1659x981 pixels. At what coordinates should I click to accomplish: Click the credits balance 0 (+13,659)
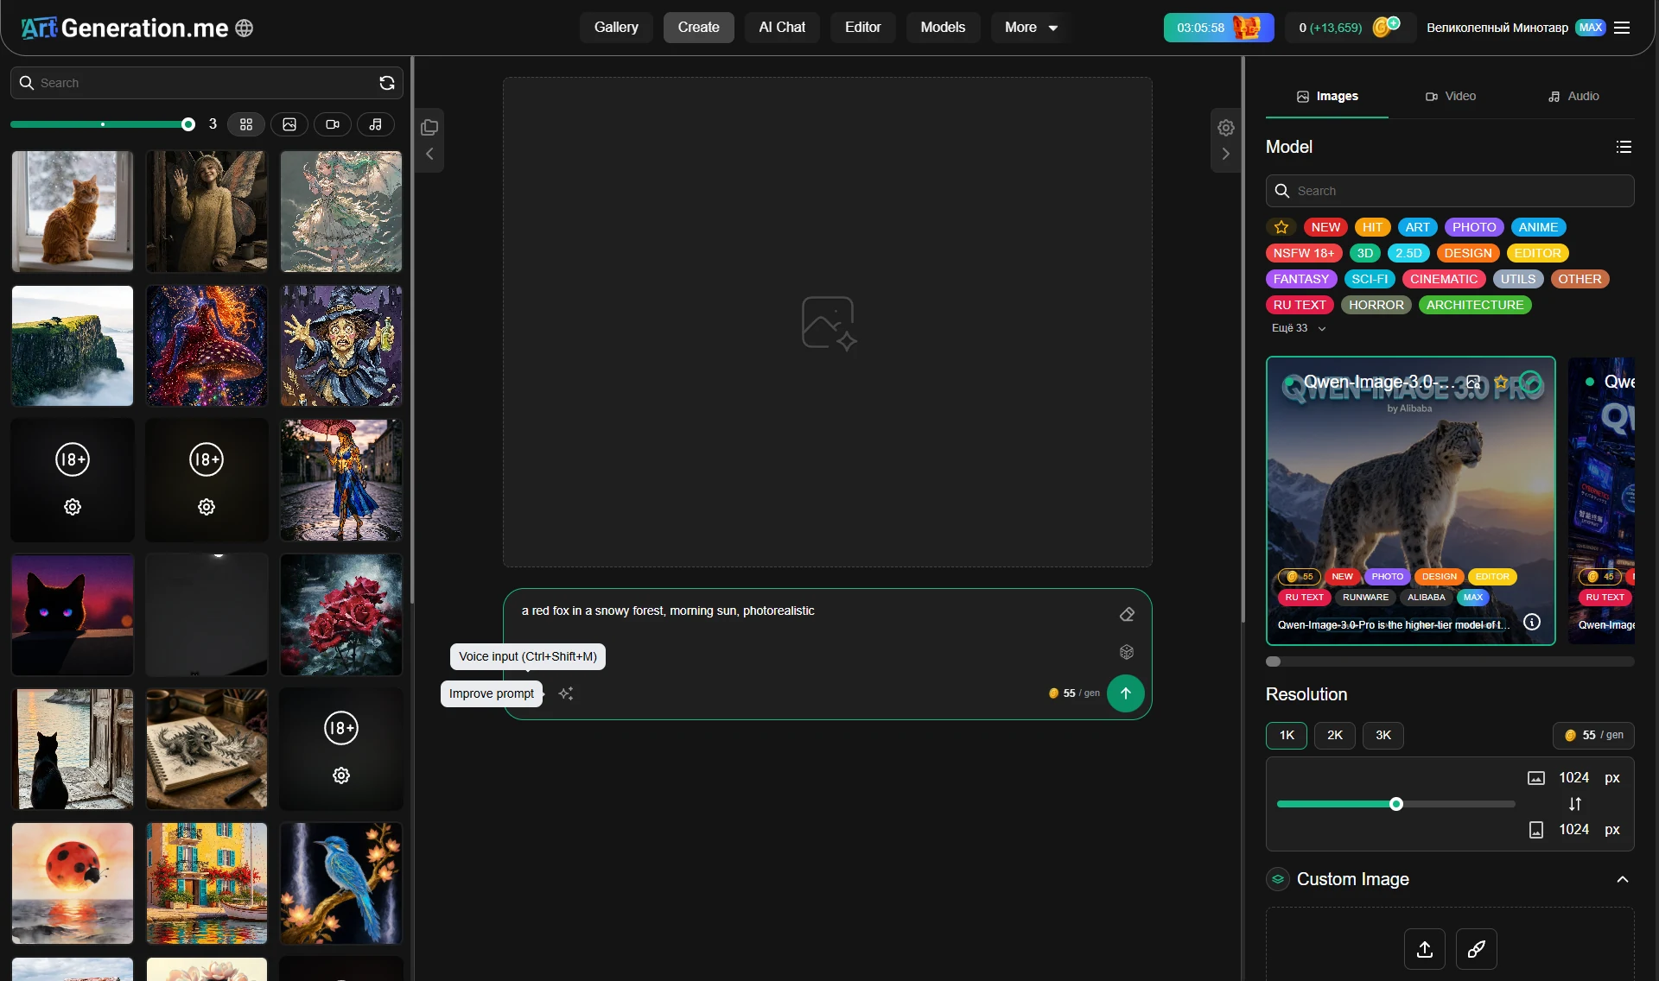[x=1331, y=28]
